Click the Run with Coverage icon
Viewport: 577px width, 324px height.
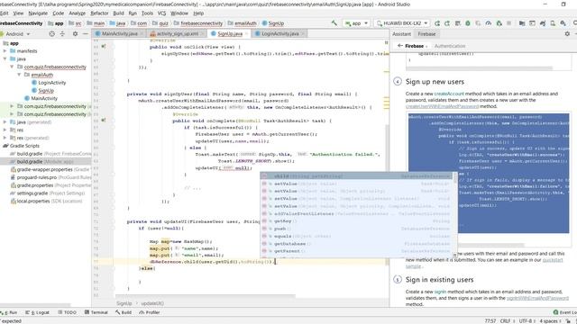point(478,23)
